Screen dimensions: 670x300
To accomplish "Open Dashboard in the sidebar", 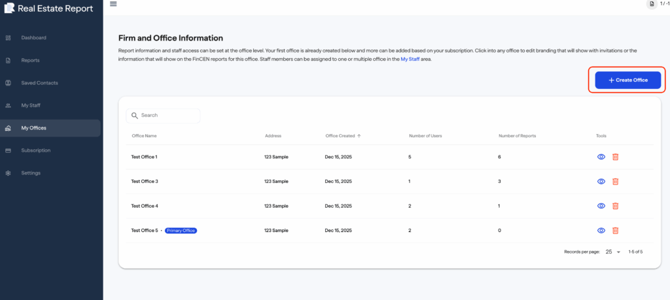I will [33, 38].
